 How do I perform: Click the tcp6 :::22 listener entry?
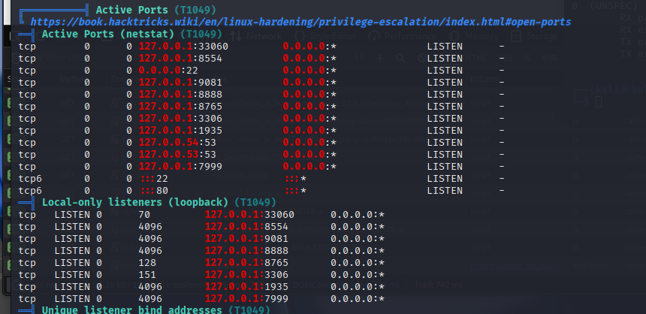153,178
